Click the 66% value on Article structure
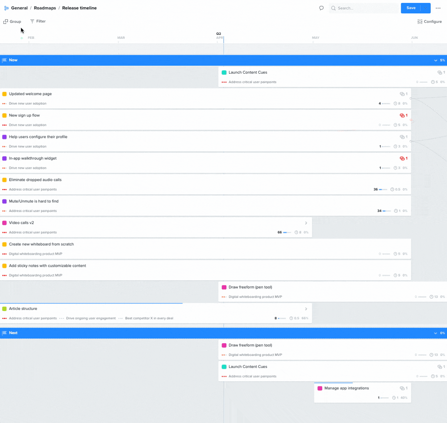The image size is (447, 423). point(305,318)
